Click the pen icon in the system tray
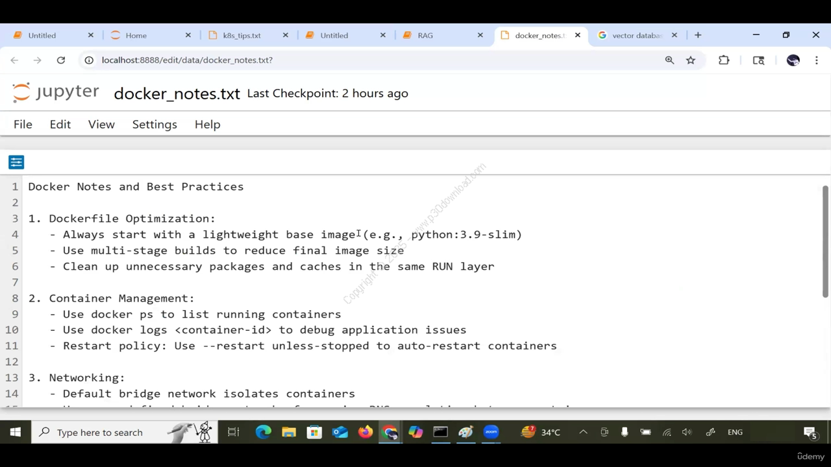This screenshot has width=831, height=467. 710,432
